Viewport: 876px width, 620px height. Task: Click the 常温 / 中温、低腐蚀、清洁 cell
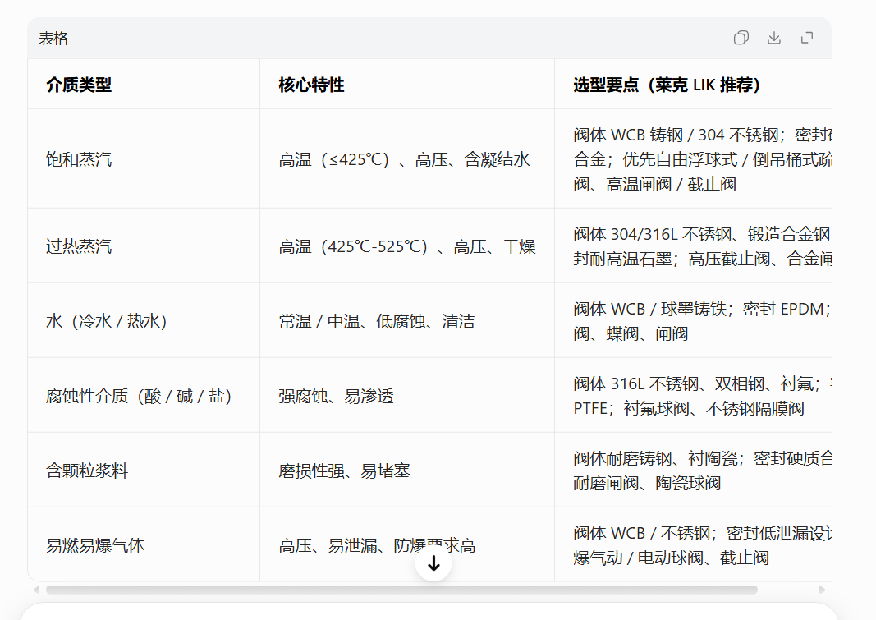coord(407,321)
